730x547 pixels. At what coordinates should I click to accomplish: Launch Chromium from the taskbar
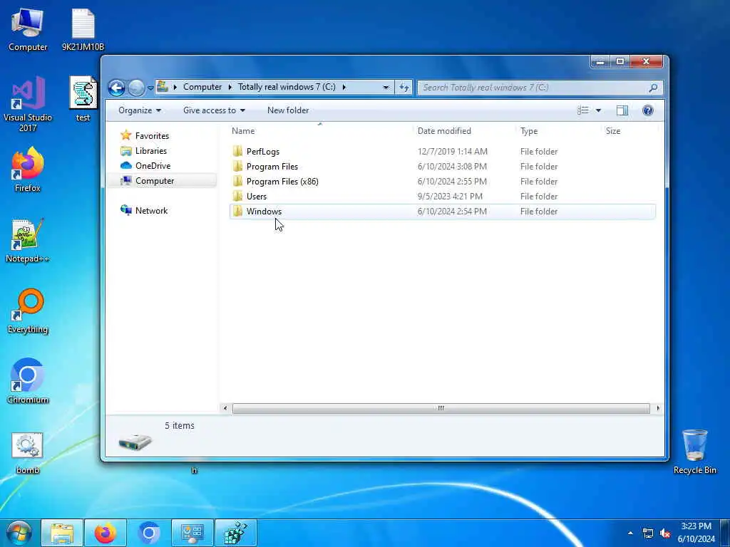[149, 533]
